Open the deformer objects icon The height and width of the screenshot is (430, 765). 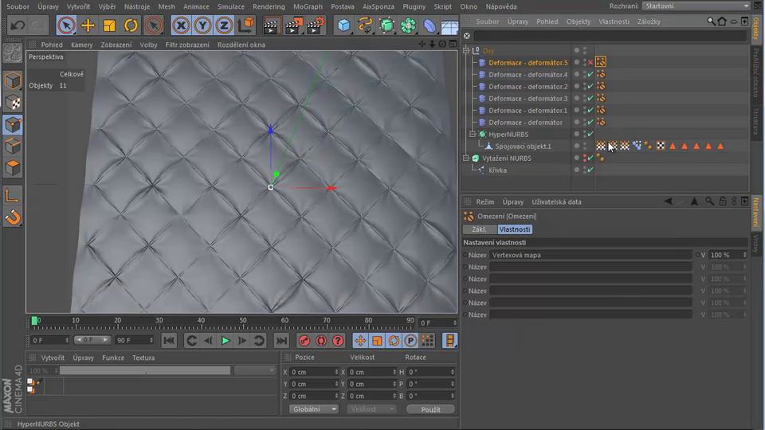tap(429, 25)
